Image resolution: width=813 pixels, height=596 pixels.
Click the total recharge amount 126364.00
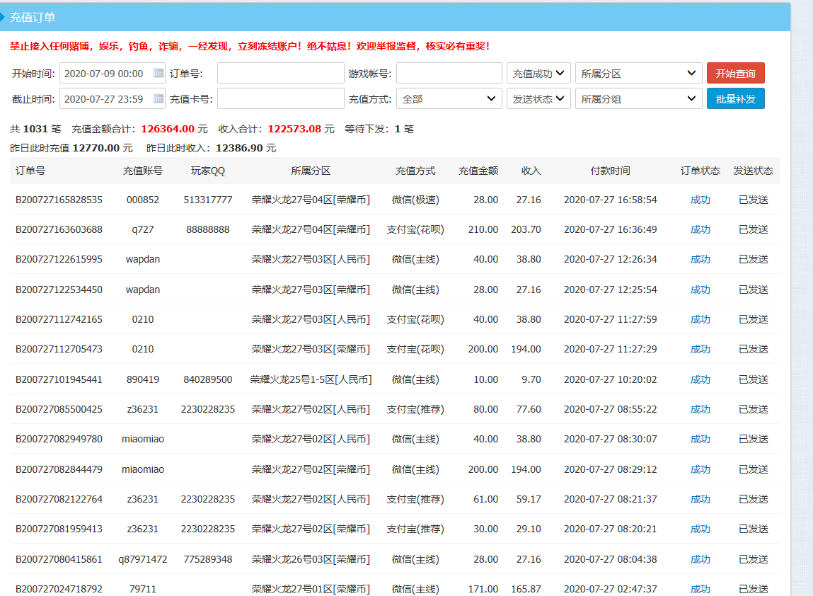pos(168,129)
